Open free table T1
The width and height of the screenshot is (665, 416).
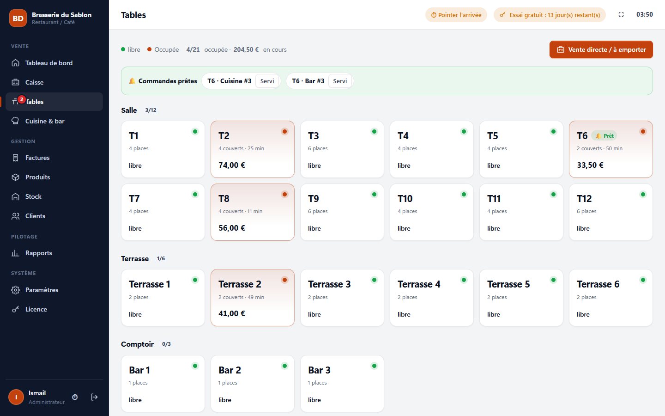tap(163, 149)
